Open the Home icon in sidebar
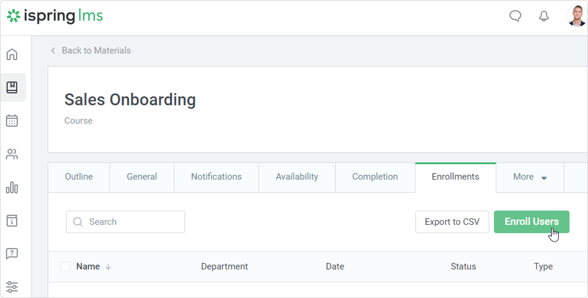The width and height of the screenshot is (588, 298). (x=12, y=54)
